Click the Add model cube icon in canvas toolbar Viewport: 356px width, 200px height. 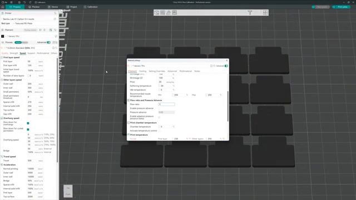tap(157, 13)
